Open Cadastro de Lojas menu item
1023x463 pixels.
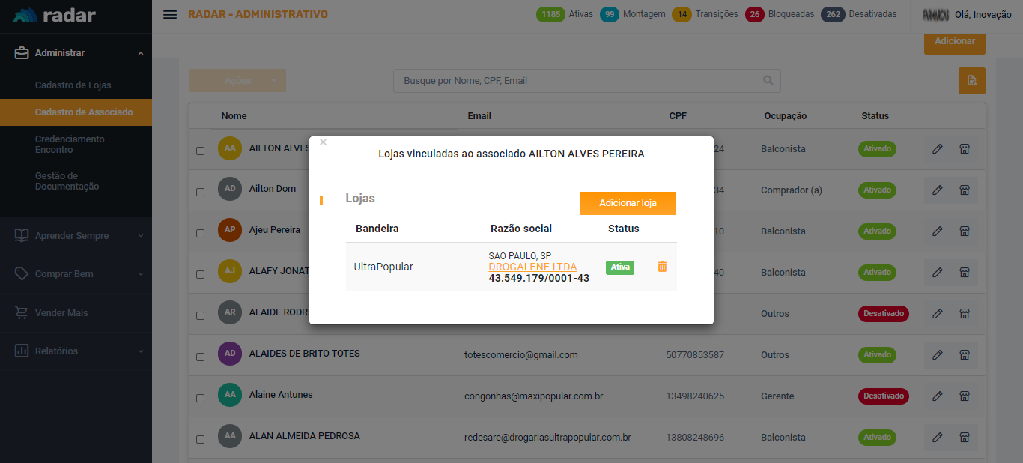pos(73,85)
